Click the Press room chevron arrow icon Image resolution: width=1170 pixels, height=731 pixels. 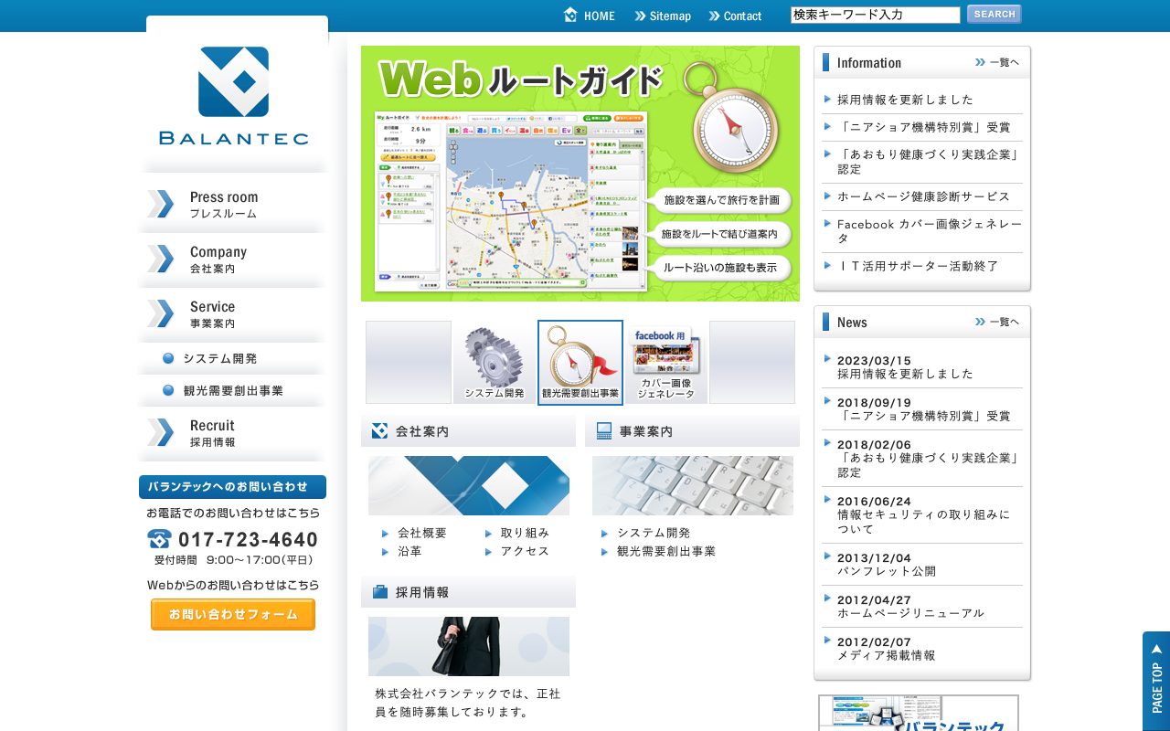[x=161, y=204]
